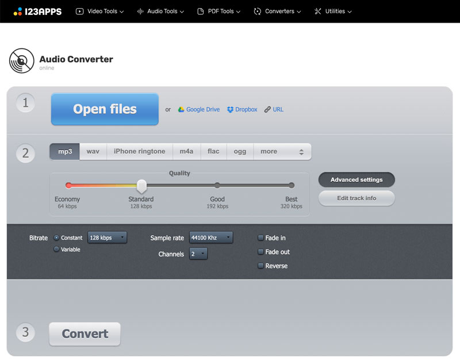Click the URL link text
This screenshot has height=364, width=460.
coord(278,109)
